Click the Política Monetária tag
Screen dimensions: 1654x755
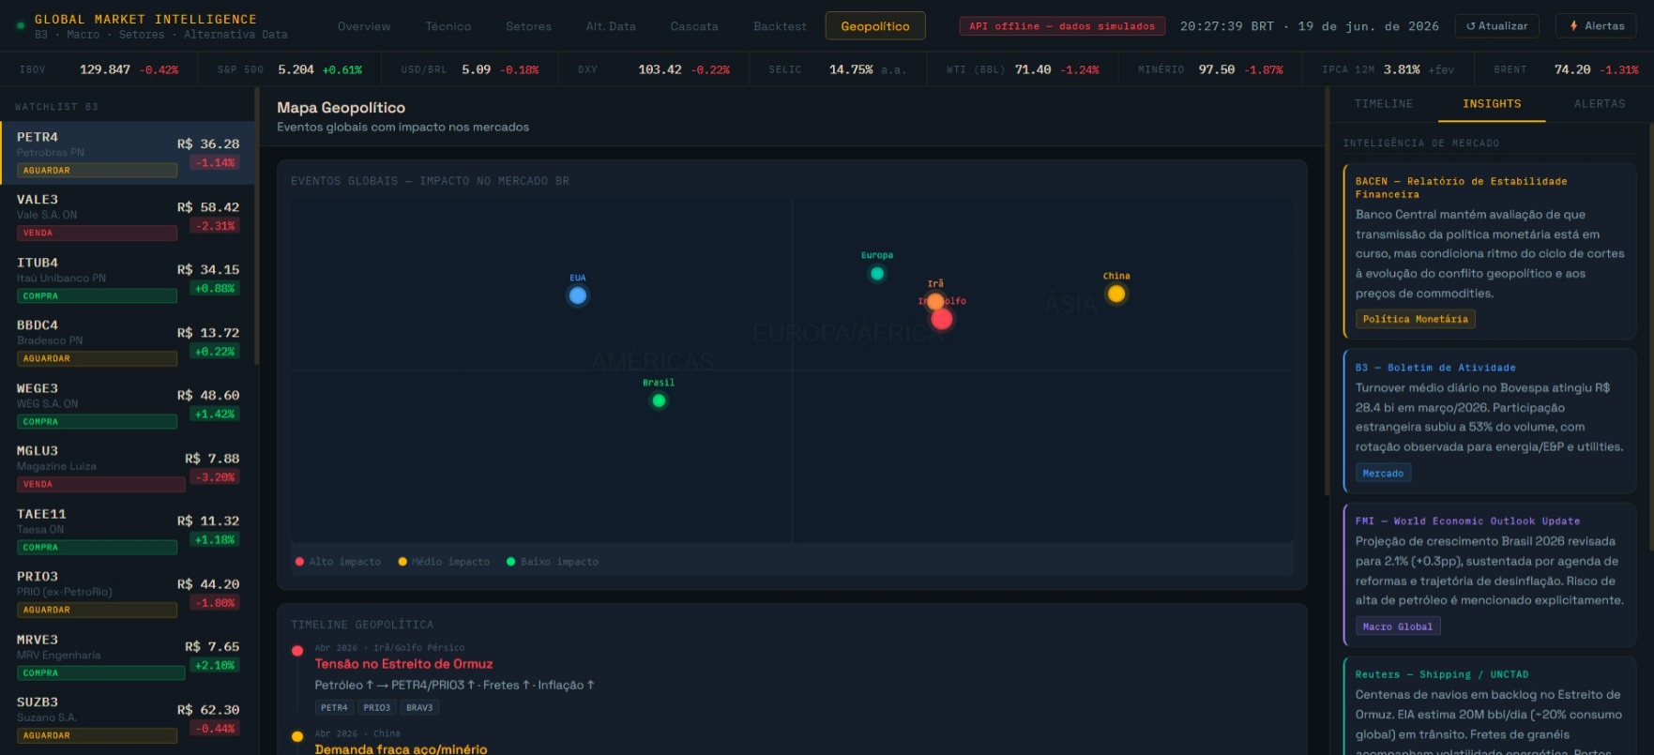(x=1415, y=319)
